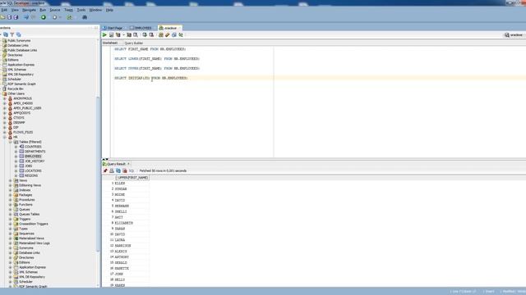Click the green Forward navigation icon

tap(44, 17)
